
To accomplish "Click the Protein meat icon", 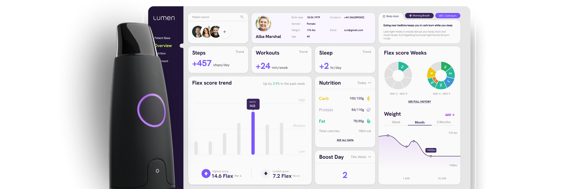I will pos(369,110).
